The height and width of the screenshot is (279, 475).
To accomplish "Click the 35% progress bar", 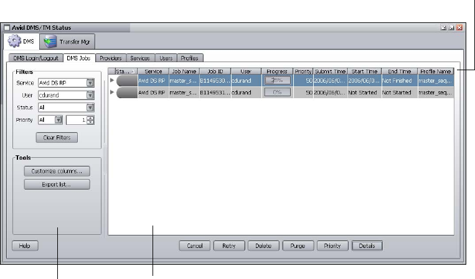I will click(277, 80).
